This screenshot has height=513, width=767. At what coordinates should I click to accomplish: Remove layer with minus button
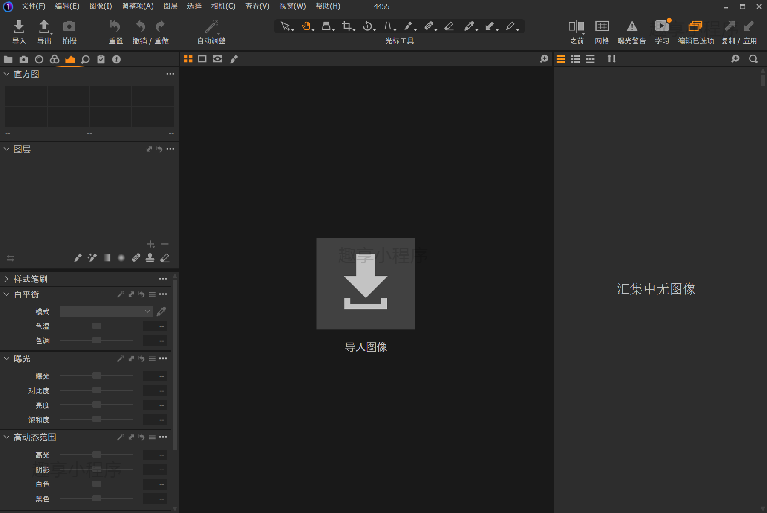pyautogui.click(x=165, y=244)
